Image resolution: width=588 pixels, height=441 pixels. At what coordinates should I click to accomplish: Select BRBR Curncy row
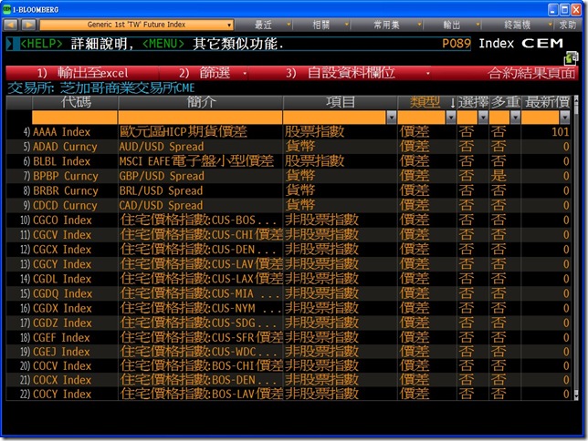click(289, 190)
